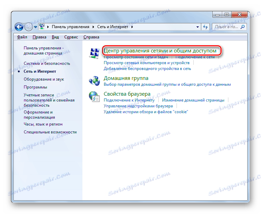Maximize the Control Panel window

point(227,15)
